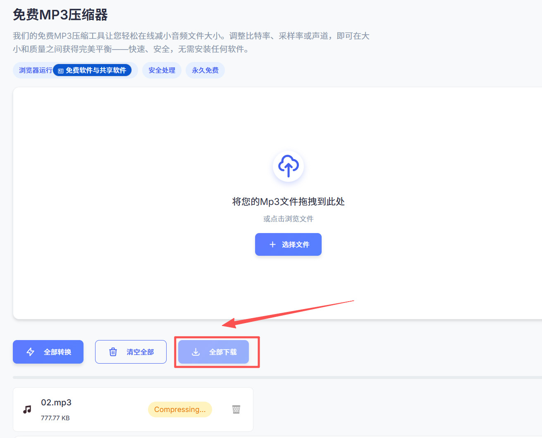Click 将您的Mp3文件拖拽到此处 text
542x438 pixels.
pos(288,202)
